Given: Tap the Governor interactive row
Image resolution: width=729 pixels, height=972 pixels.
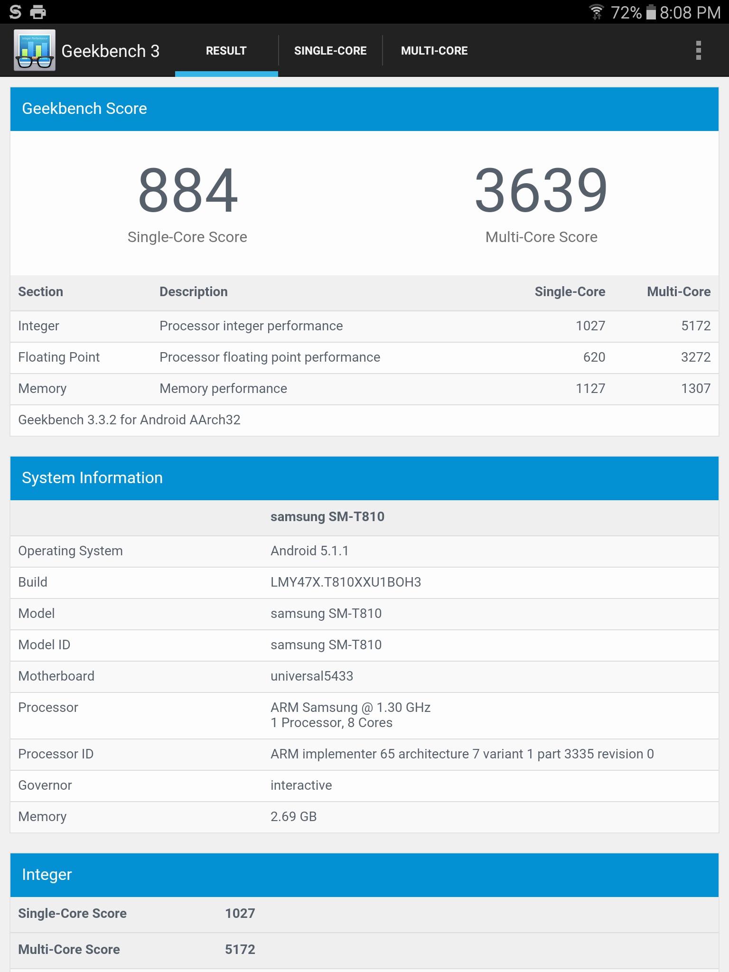Looking at the screenshot, I should (364, 785).
